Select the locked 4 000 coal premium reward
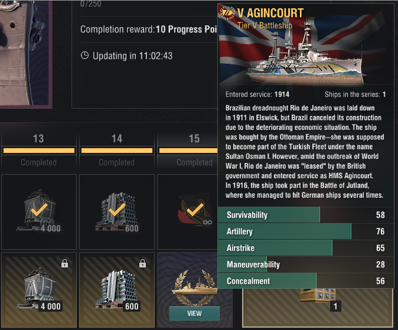Screen dimensions: 398x330 tap(39, 289)
